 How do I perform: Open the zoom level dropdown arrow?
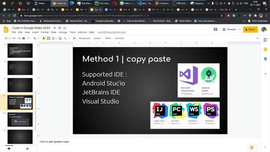pyautogui.click(x=38, y=38)
